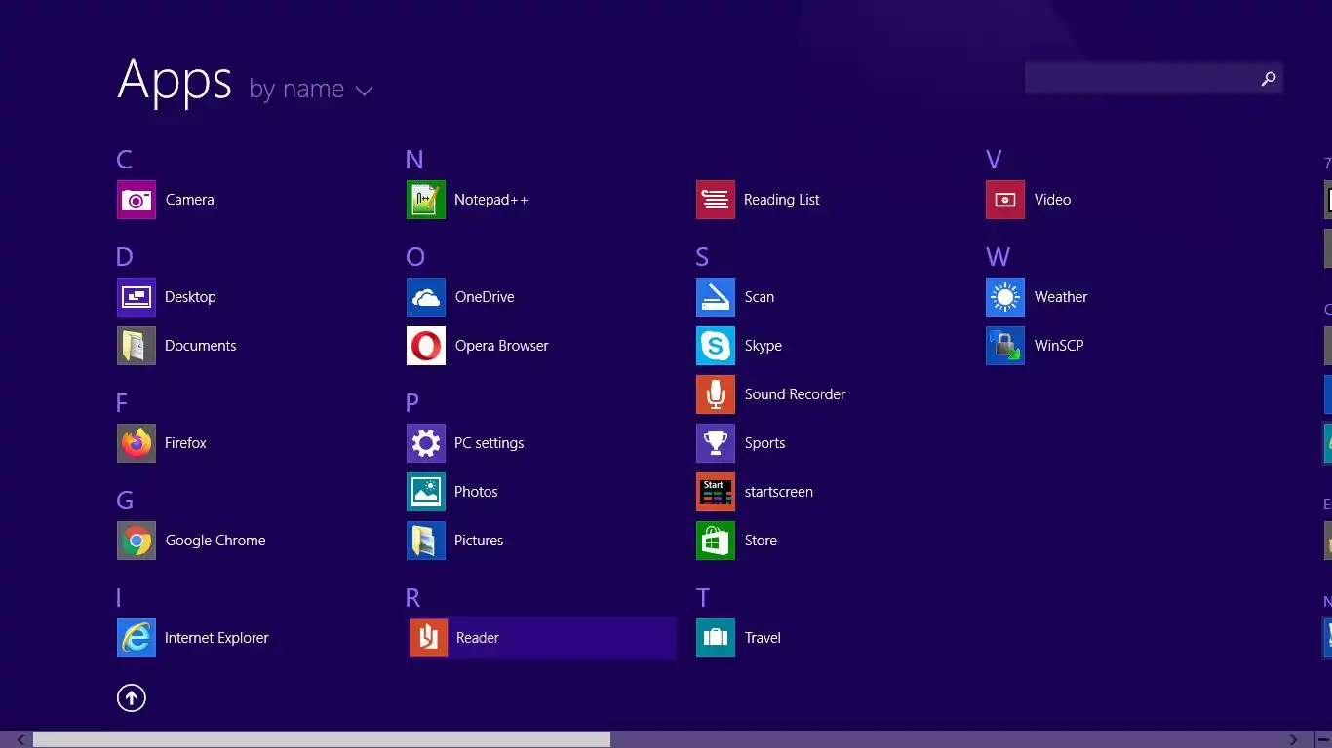Select the letter W group header
Viewport: 1332px width, 748px height.
pos(998,257)
